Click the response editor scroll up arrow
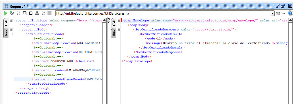Viewport: 293px width, 104px height. (290, 20)
